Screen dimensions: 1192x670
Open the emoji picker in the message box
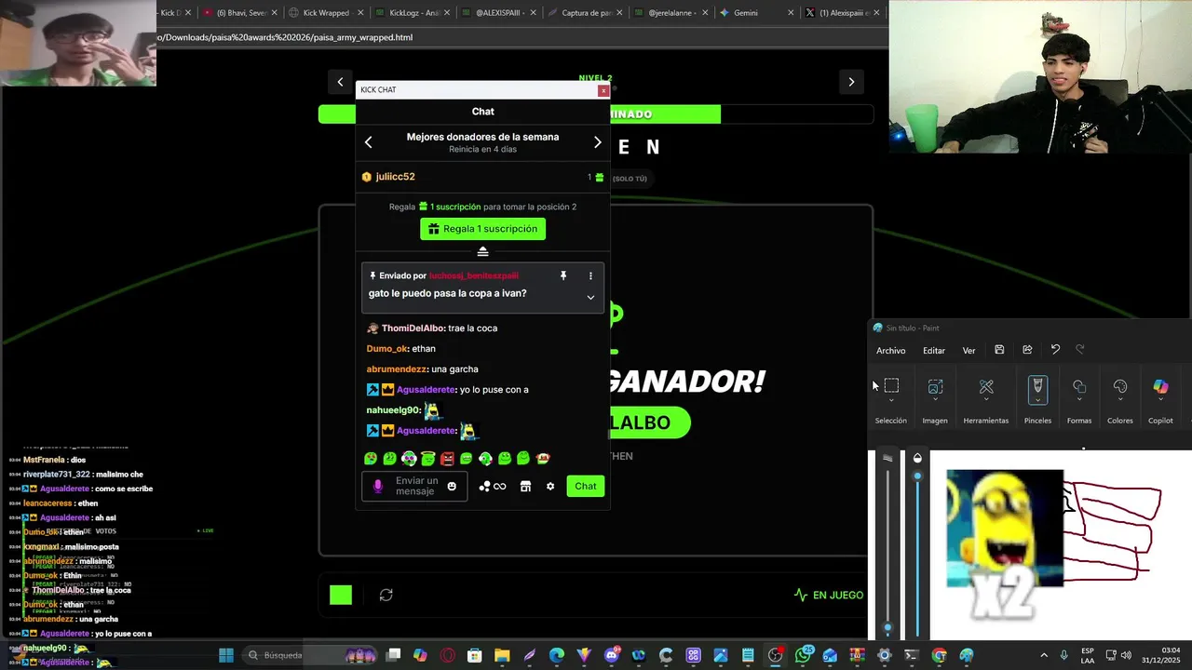click(452, 486)
